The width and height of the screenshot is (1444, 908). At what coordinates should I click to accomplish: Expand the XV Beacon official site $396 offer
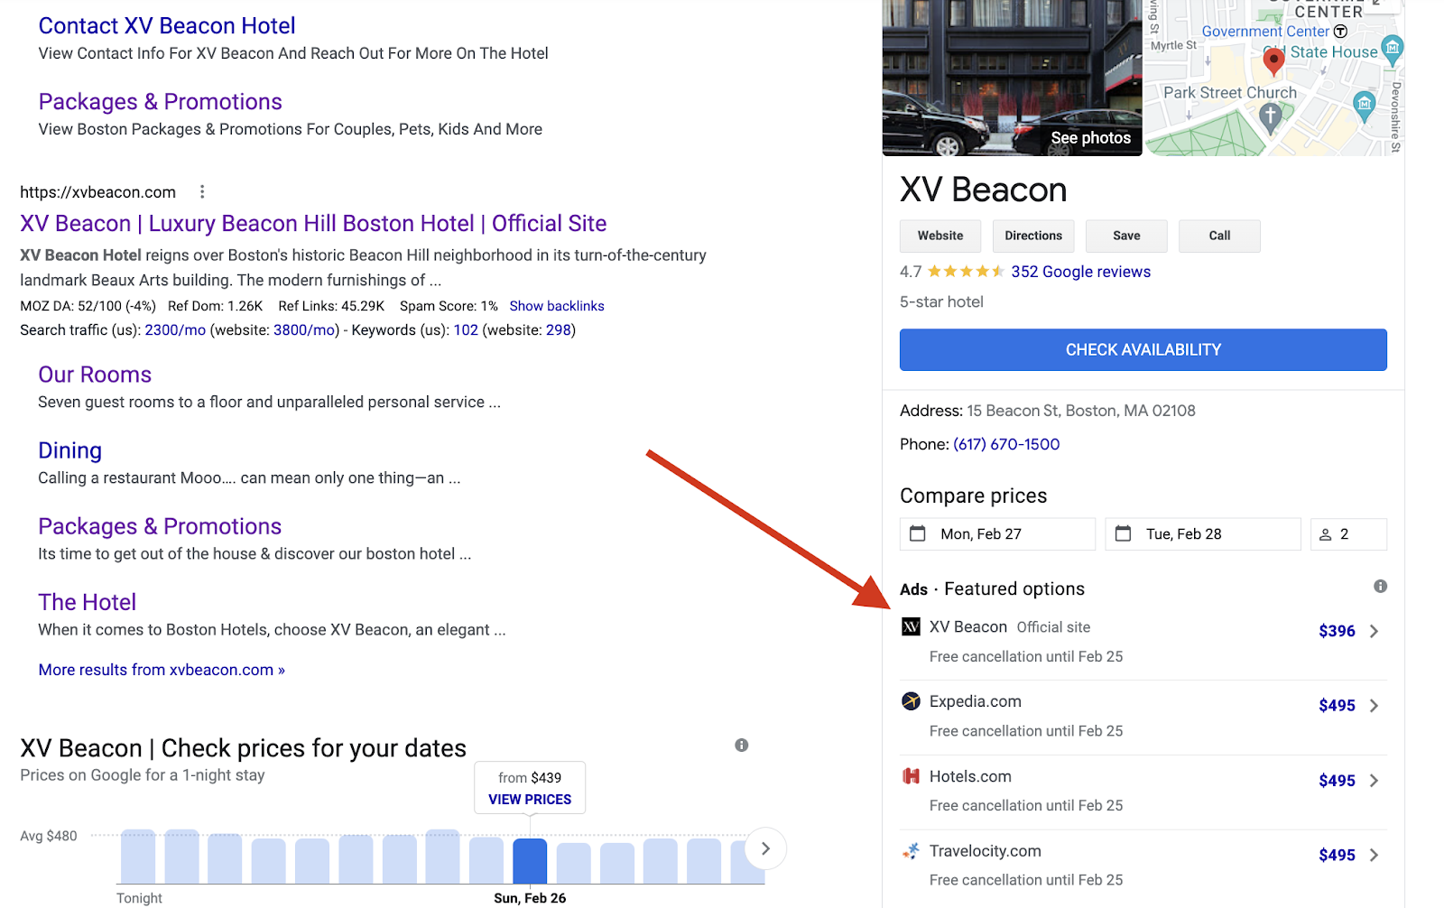(1375, 631)
